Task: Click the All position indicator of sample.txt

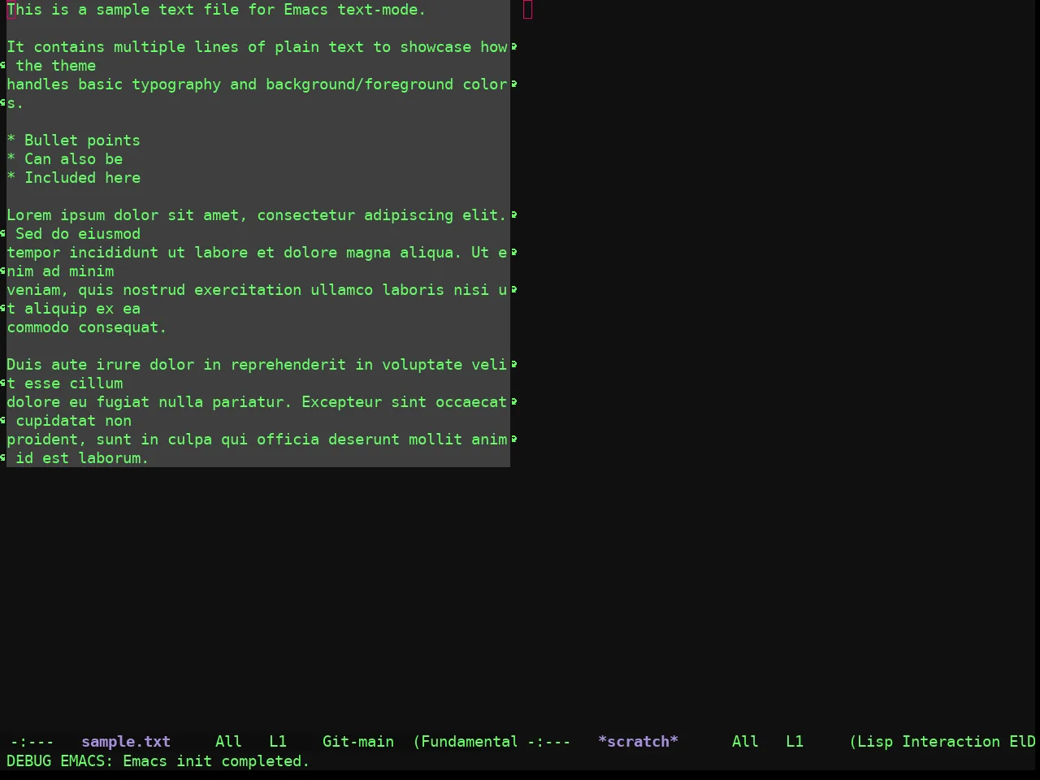Action: [x=228, y=742]
